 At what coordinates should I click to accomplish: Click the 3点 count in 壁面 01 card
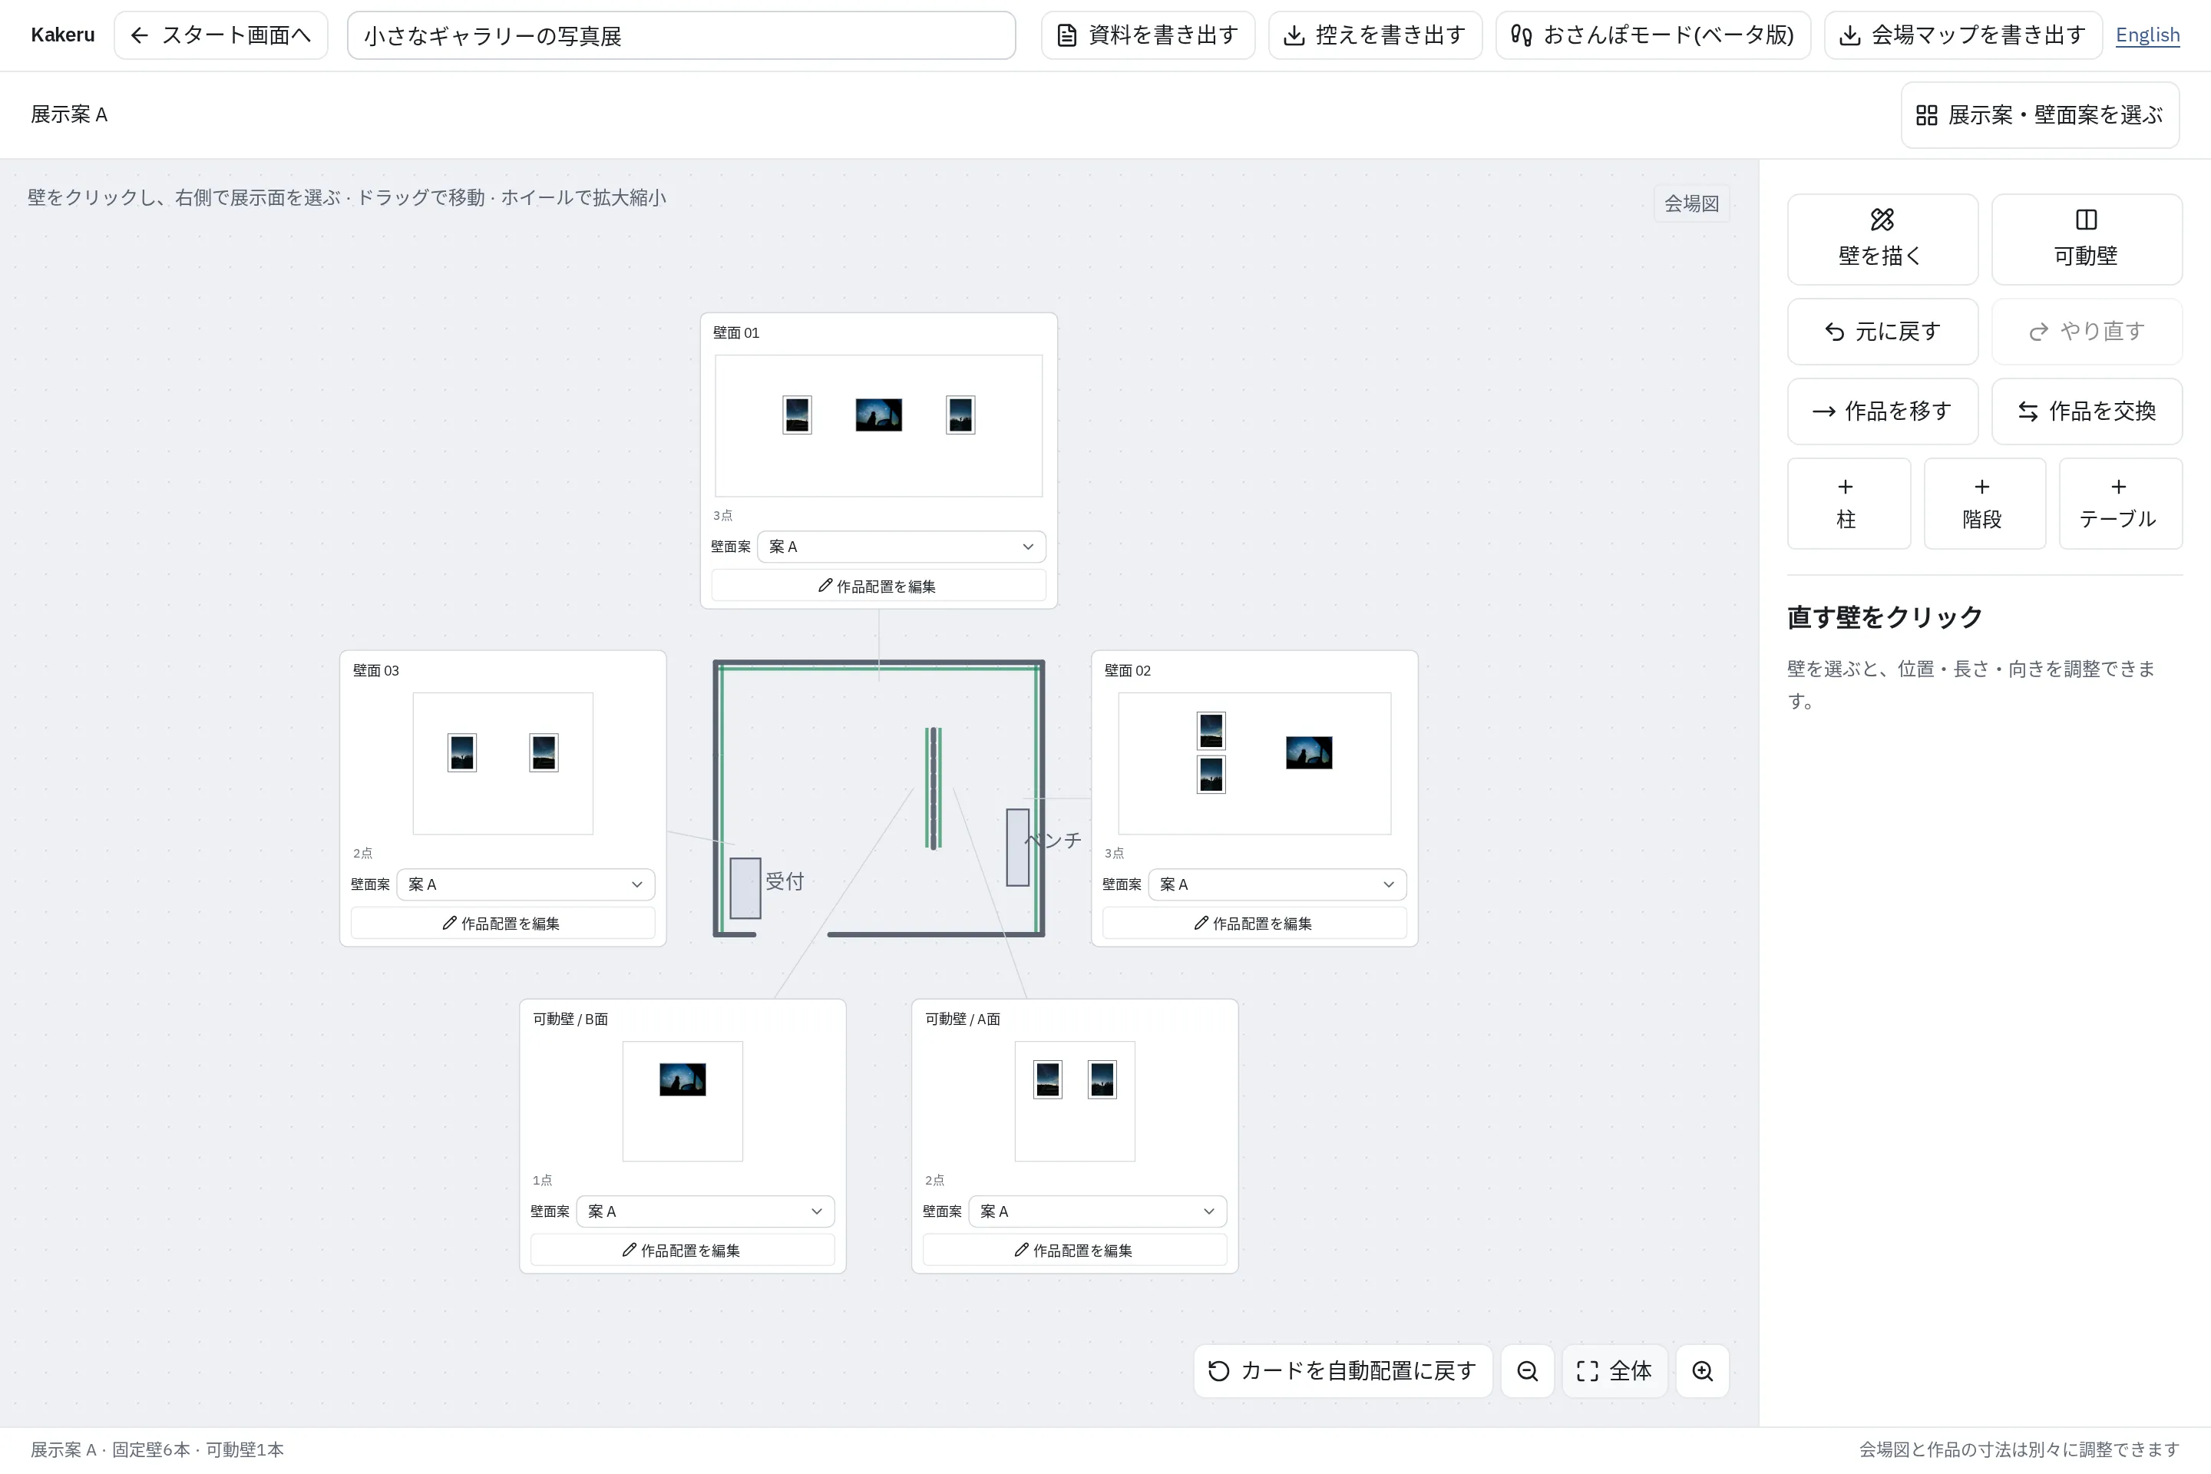coord(722,515)
